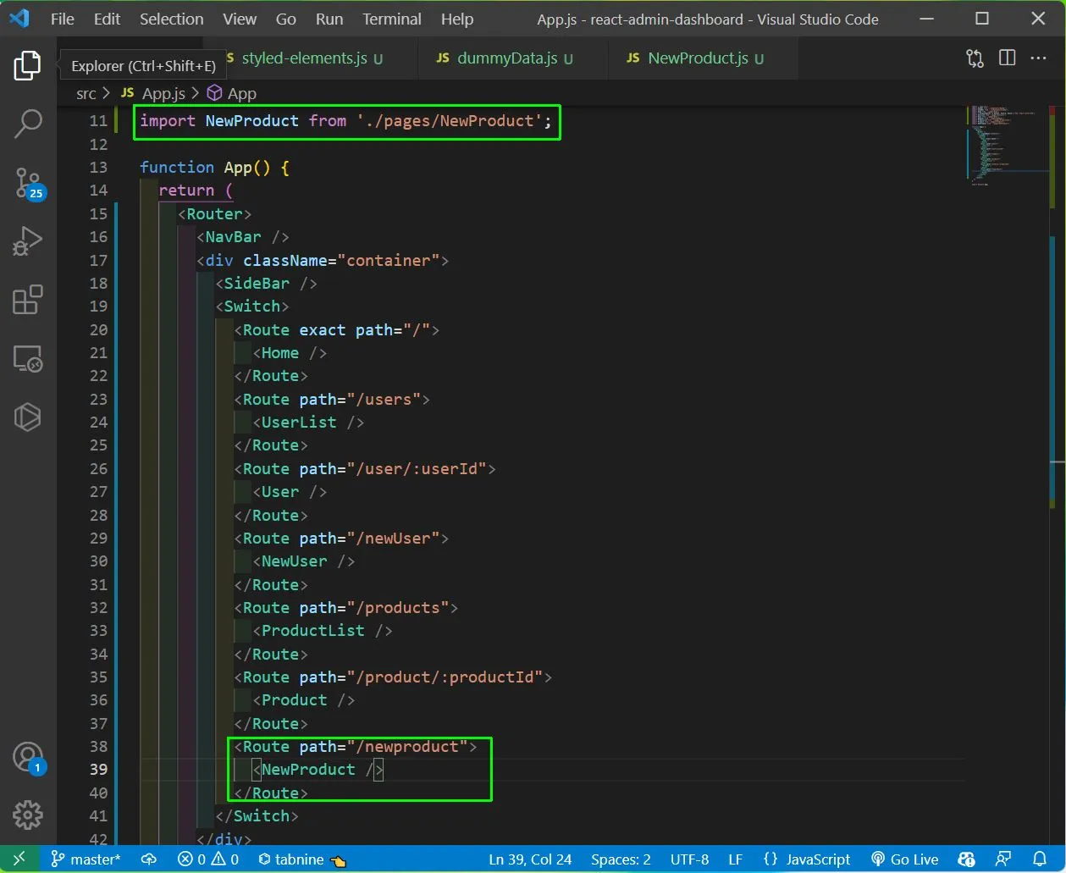Open the Run and Debug view
This screenshot has width=1066, height=873.
(x=28, y=241)
